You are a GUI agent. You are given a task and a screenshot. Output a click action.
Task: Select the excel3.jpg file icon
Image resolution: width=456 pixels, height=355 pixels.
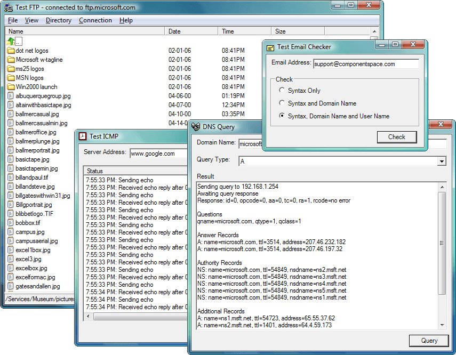pos(11,259)
